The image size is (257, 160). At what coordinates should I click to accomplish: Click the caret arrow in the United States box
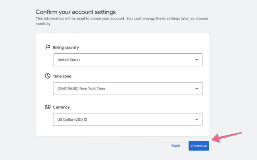coord(196,60)
